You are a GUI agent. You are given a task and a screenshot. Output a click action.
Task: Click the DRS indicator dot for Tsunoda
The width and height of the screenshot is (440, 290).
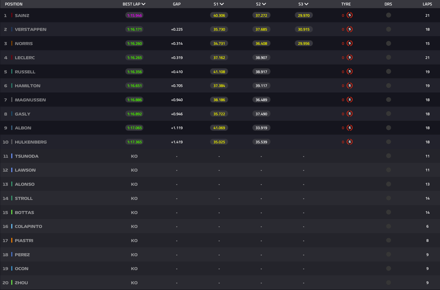388,156
